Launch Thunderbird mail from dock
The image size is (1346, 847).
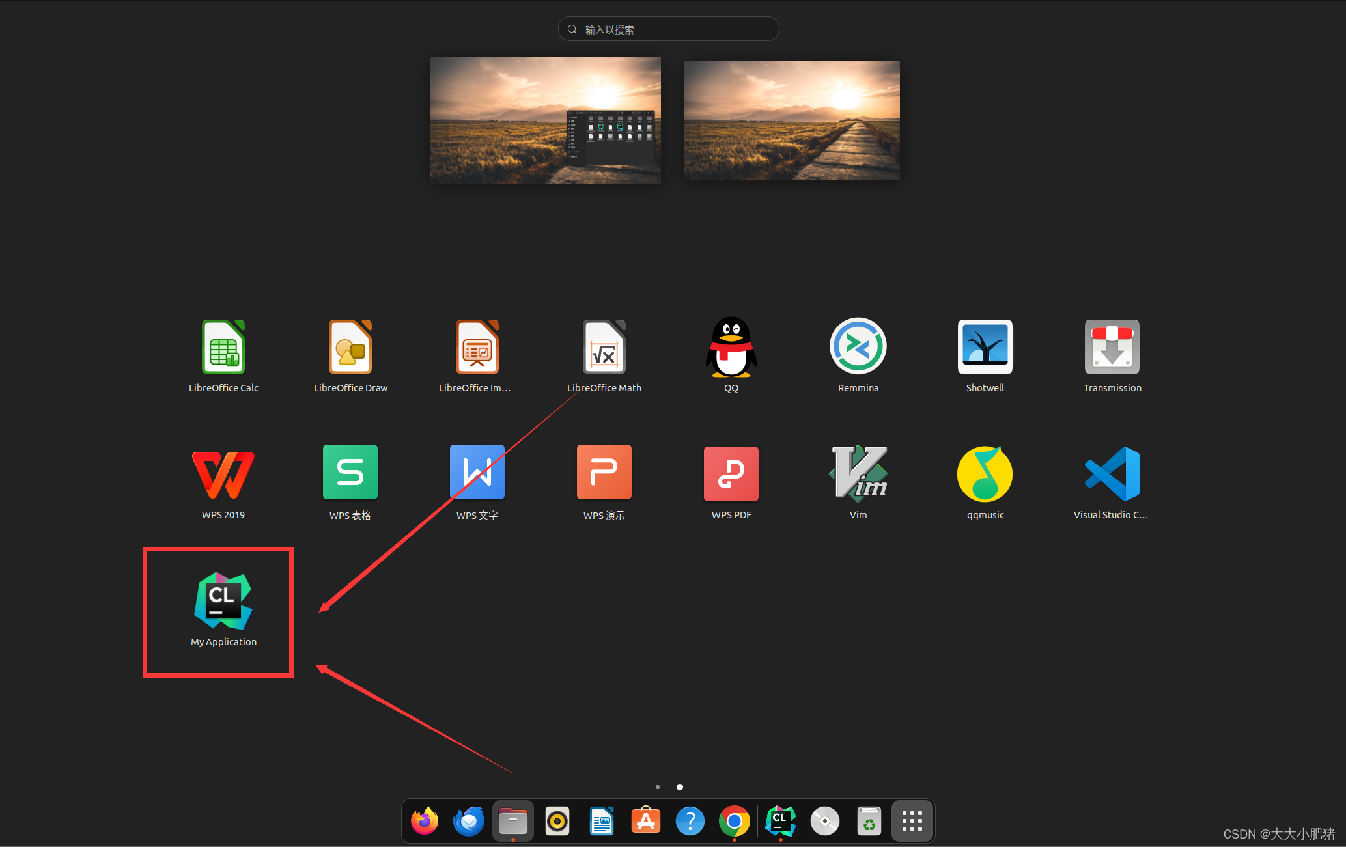click(x=469, y=821)
